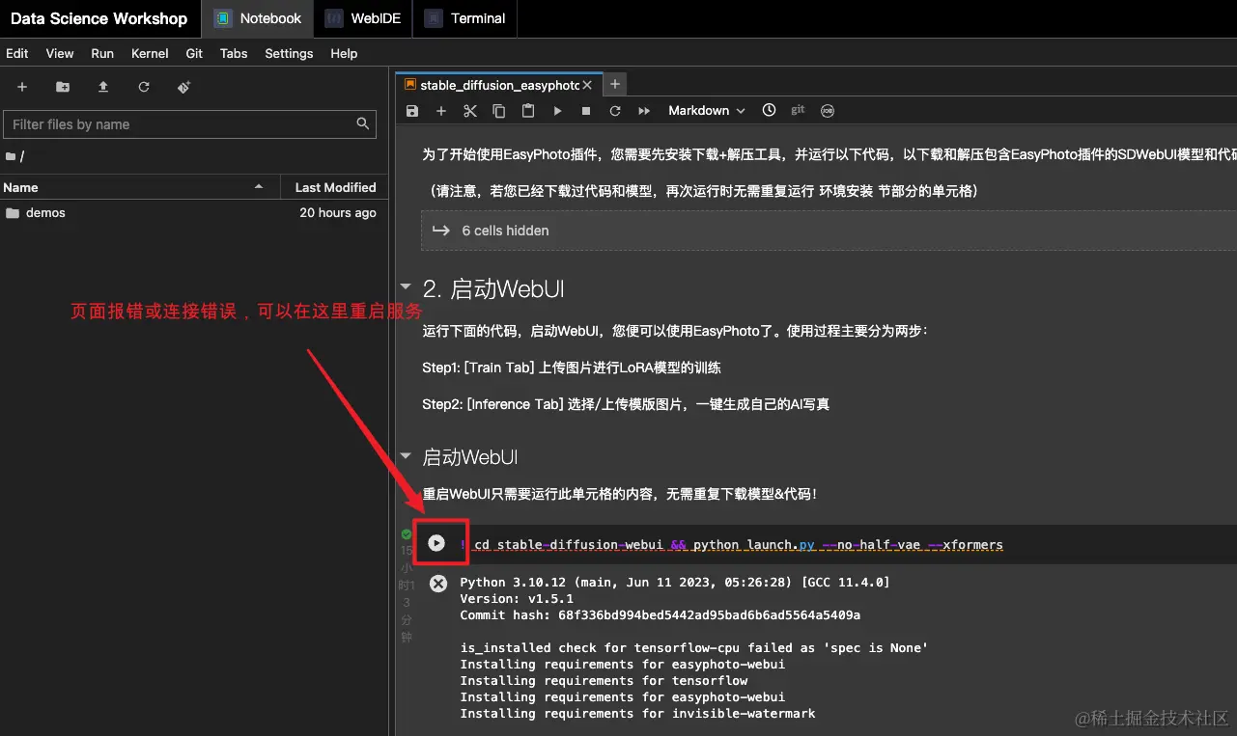Screen dimensions: 1237x736
Task: Click the search magnifier icon in filter box
Action: [363, 123]
